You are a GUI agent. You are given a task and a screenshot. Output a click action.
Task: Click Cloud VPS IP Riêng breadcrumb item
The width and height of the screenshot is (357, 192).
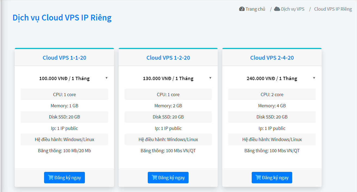tap(333, 9)
